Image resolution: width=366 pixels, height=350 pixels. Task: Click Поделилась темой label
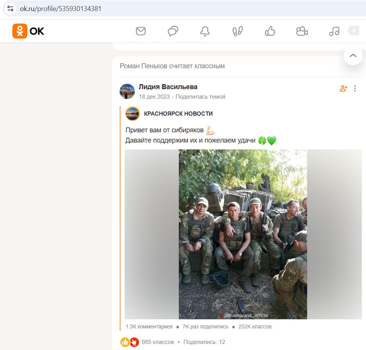(200, 97)
